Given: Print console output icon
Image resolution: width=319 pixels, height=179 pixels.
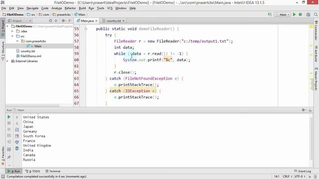Looking at the screenshot, I should point(17,142).
